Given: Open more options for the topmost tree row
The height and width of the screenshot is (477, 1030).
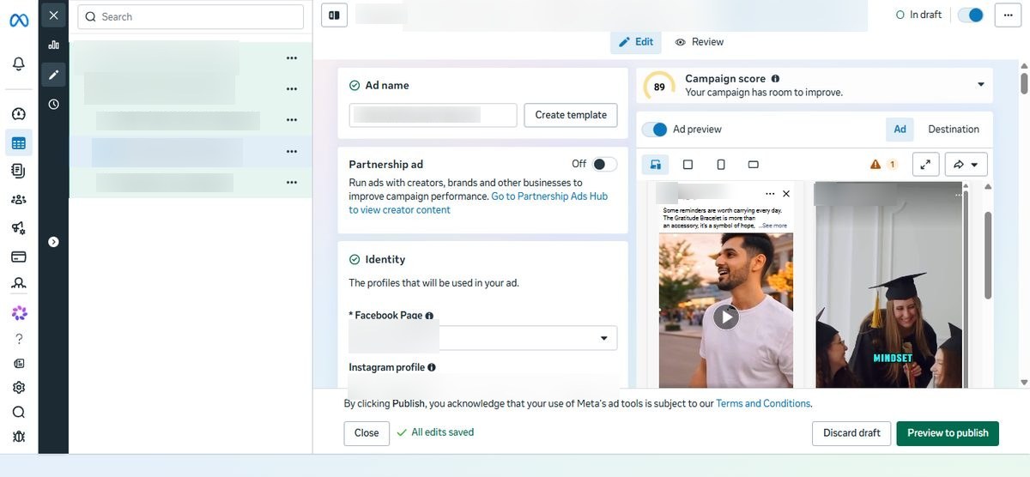Looking at the screenshot, I should click(x=292, y=57).
